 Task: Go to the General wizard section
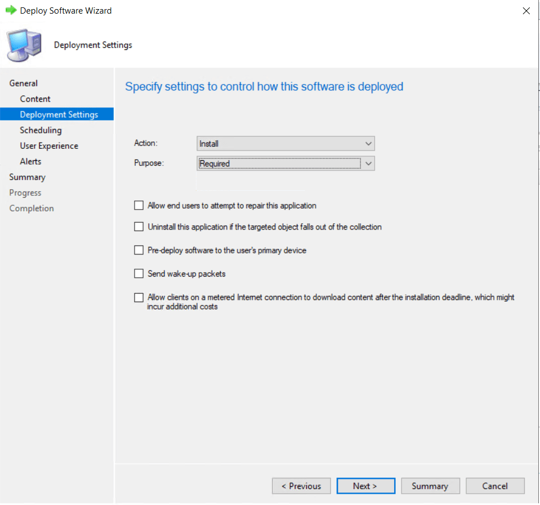tap(23, 83)
